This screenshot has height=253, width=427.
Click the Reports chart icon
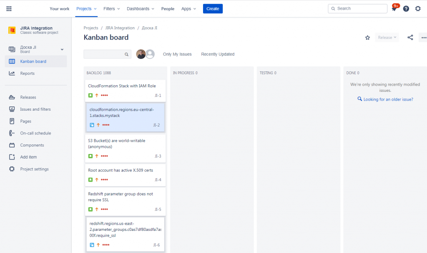(x=12, y=73)
